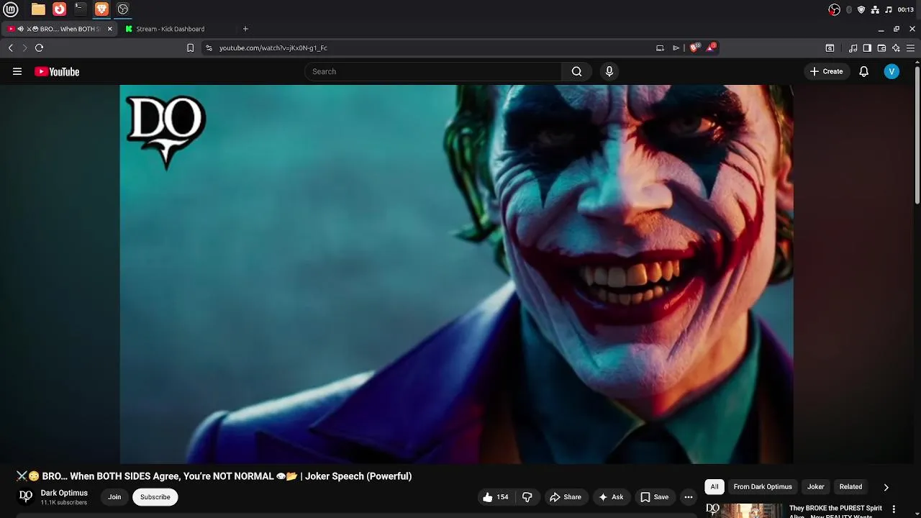Save video to a playlist
Screen dimensions: 921x518
[655, 497]
